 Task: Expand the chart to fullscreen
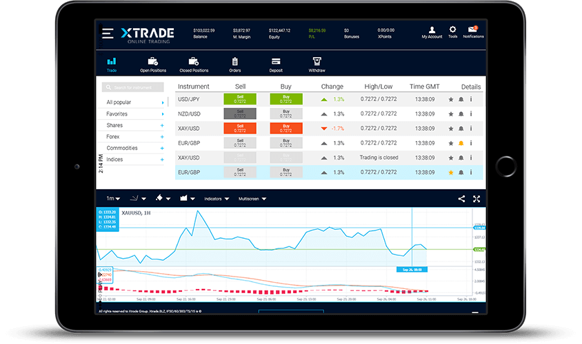(476, 199)
